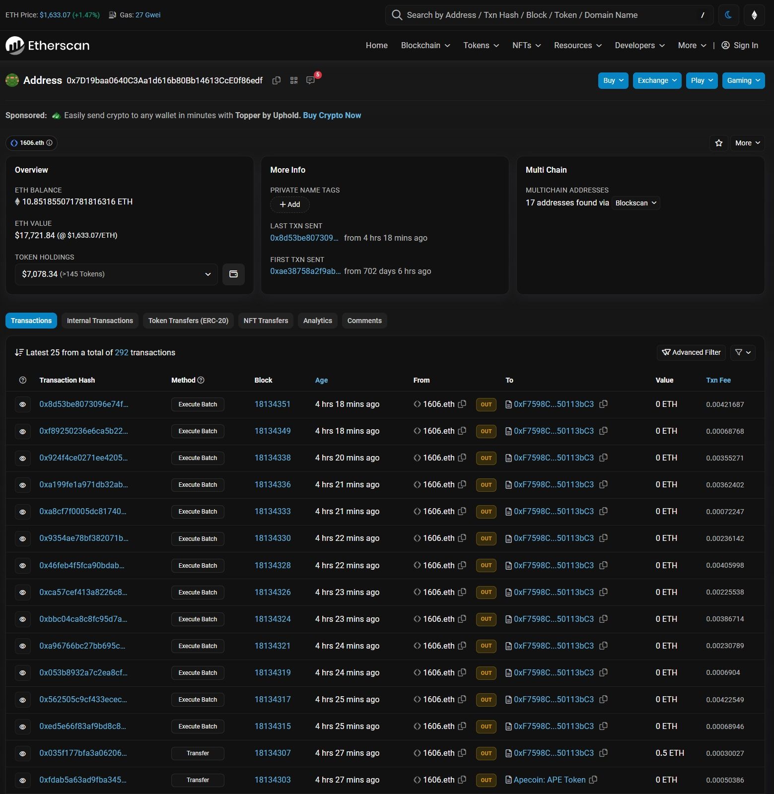This screenshot has width=774, height=794.
Task: Copy the APE Token recipient address
Action: (593, 780)
